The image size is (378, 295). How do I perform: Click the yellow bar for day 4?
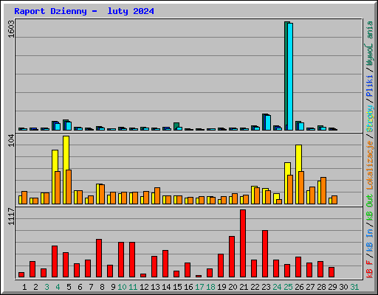55,177
